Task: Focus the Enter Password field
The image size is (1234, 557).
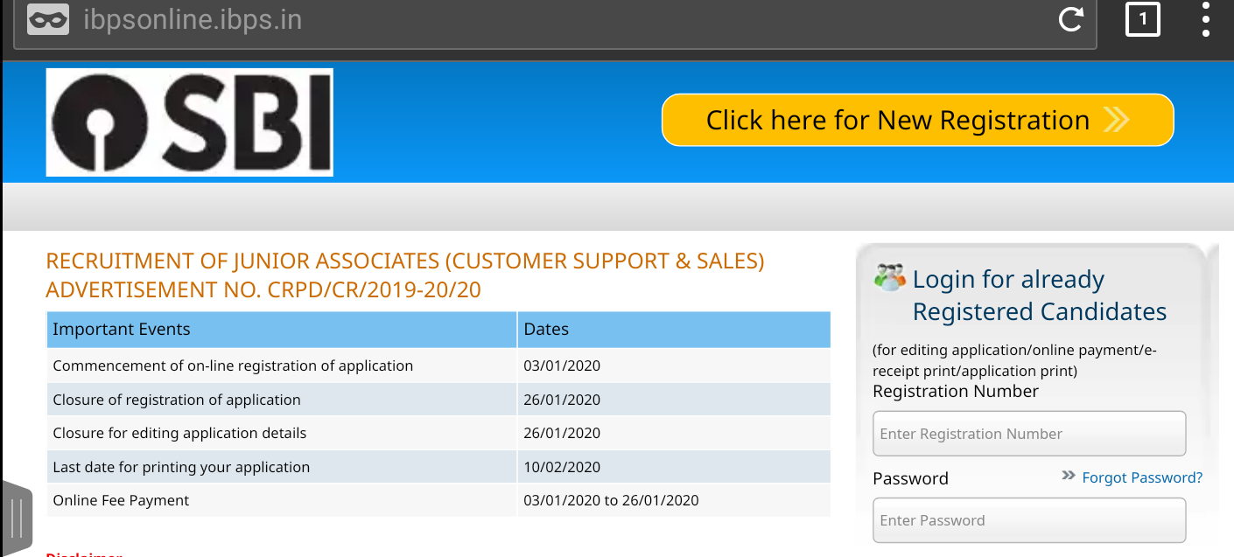Action: (x=1029, y=520)
